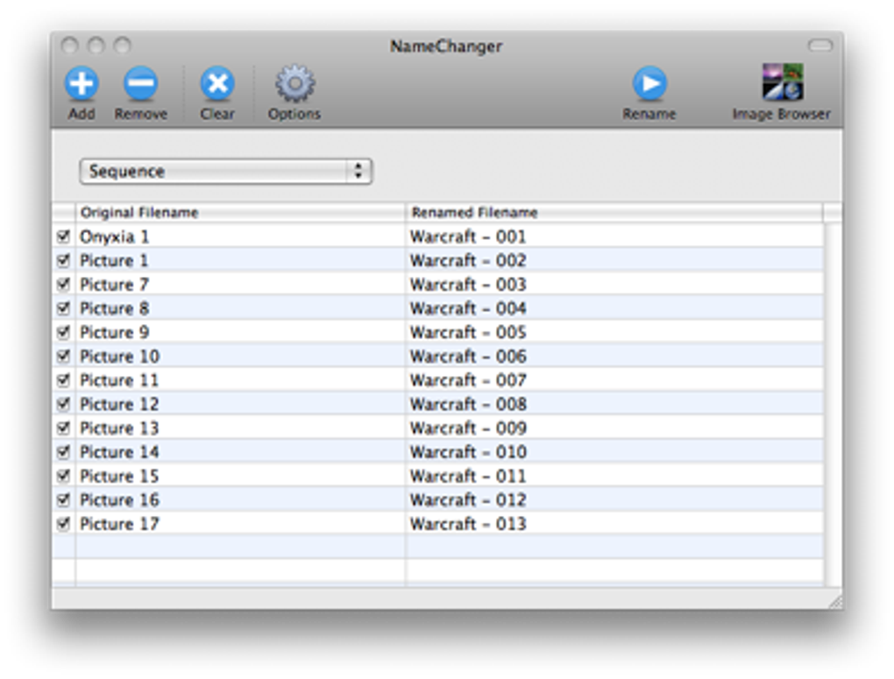This screenshot has width=894, height=679.
Task: Toggle the Picture 8 checkbox
Action: (x=63, y=308)
